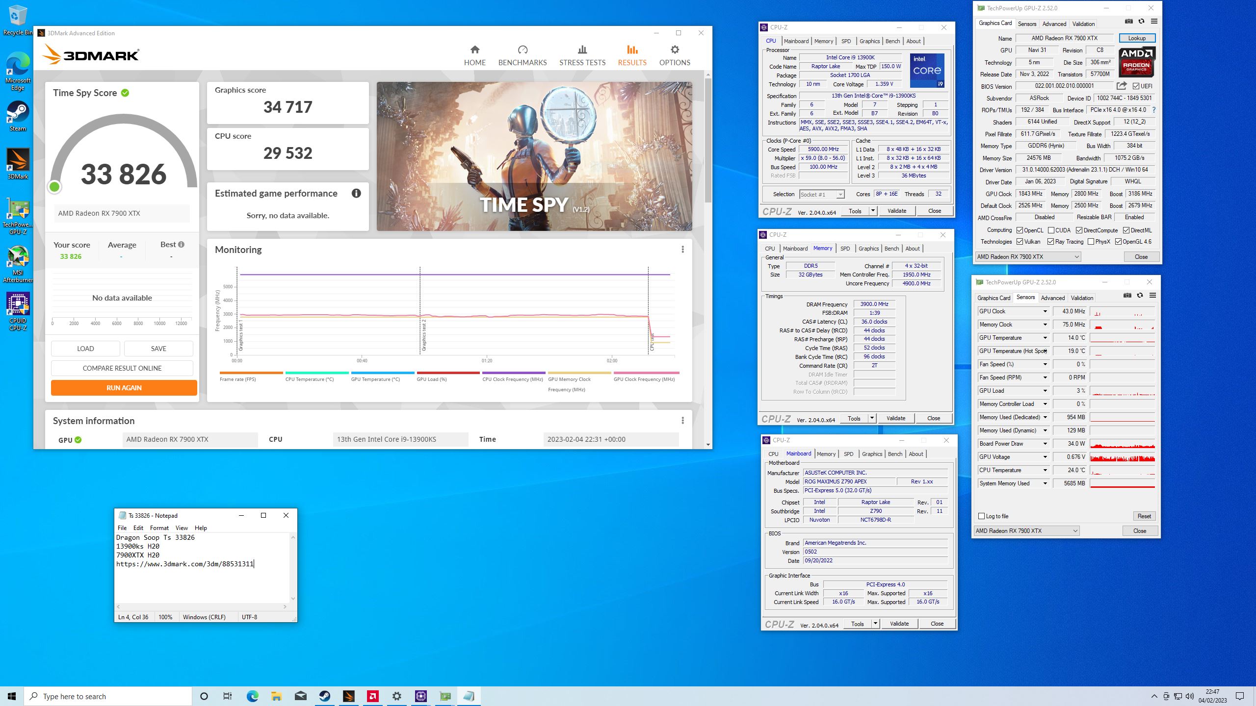Switch to Mainboard tab in top CPU-Z window

[796, 41]
